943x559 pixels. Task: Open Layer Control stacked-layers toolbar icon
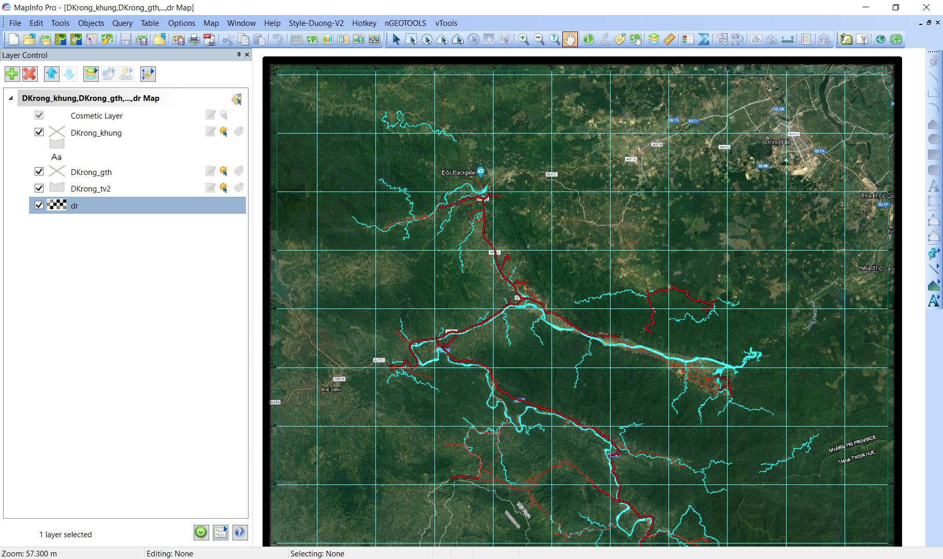[654, 39]
